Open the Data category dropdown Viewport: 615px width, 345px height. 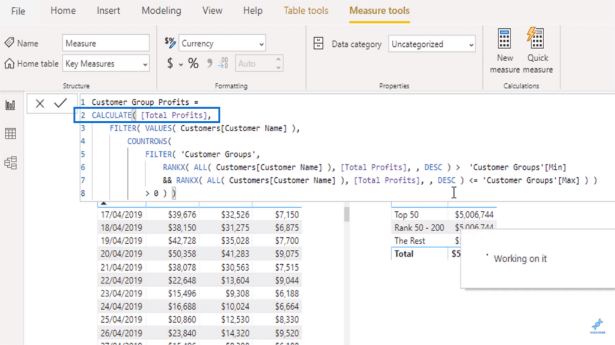tap(432, 44)
